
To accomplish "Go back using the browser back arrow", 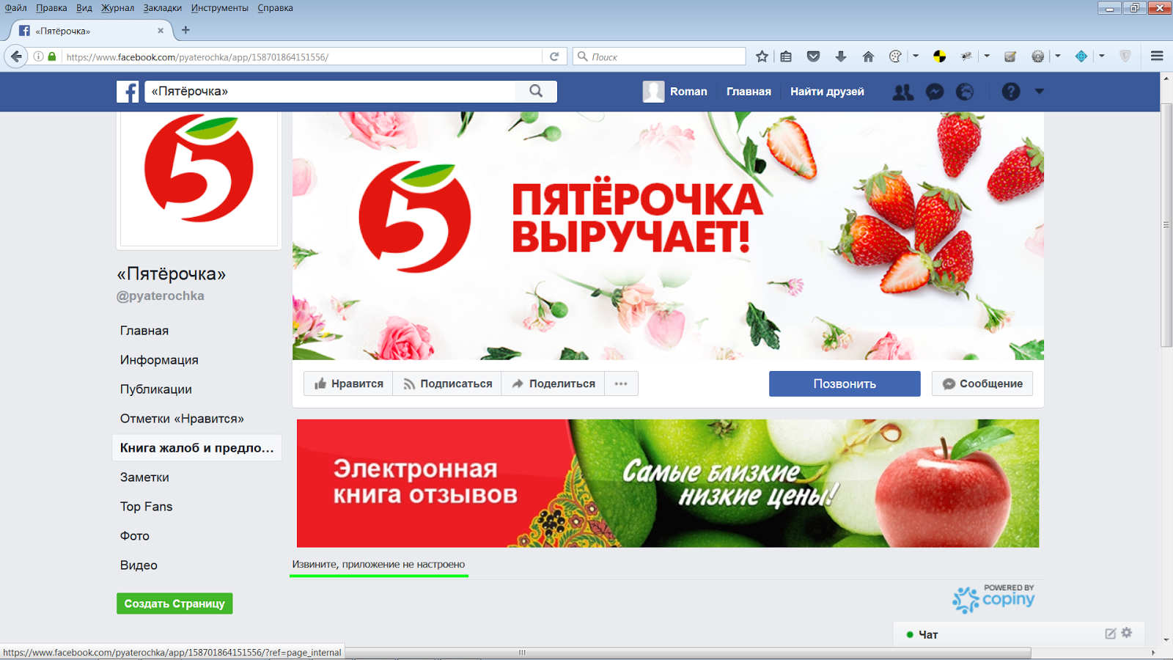I will (x=16, y=56).
